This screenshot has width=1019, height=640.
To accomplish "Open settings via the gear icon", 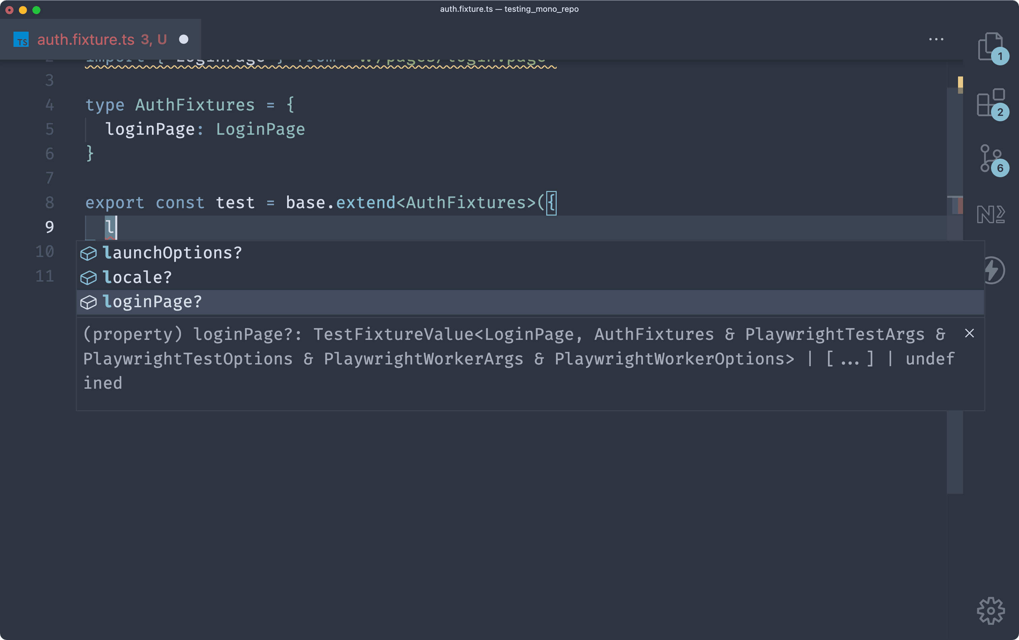I will [990, 610].
